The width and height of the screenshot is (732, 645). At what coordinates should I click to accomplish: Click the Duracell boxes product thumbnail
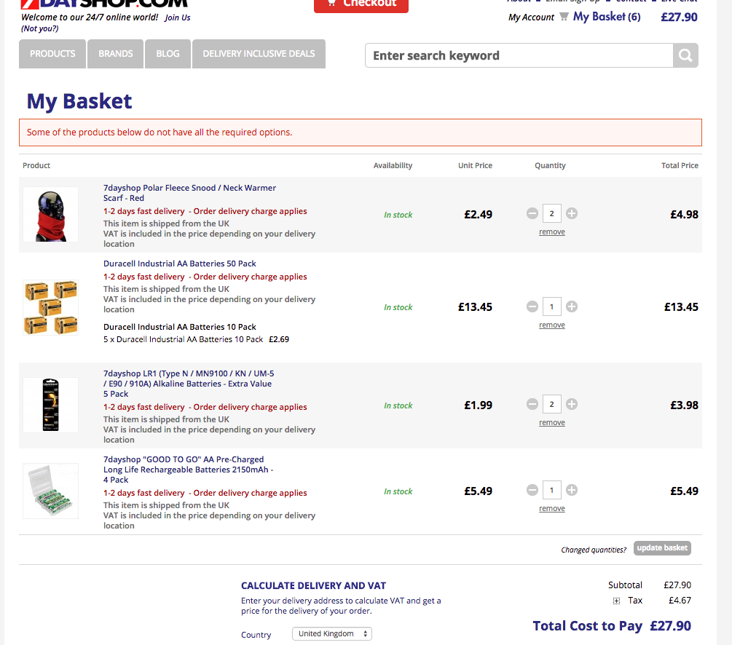50,307
